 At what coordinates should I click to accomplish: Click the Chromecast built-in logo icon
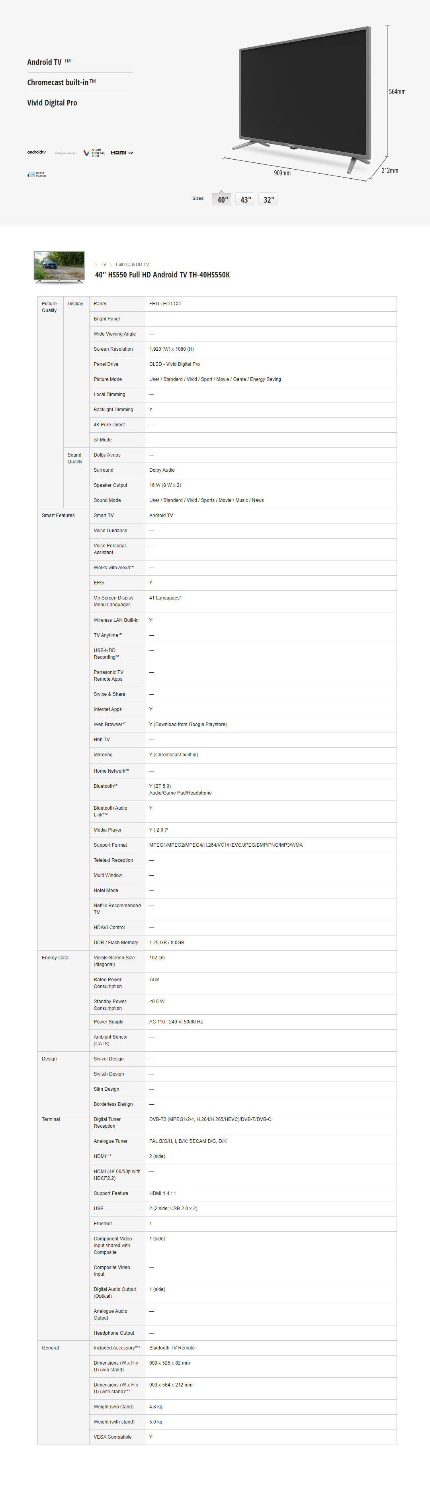[x=66, y=153]
